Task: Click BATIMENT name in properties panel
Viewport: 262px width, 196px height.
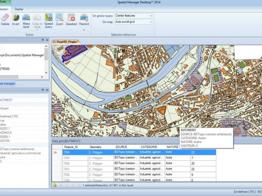Action: coord(6,100)
